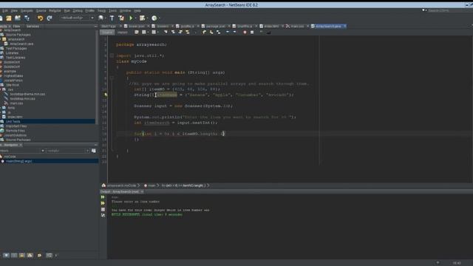Image resolution: width=473 pixels, height=266 pixels.
Task: Collapse the import fold marker in editor
Action: tap(112, 55)
